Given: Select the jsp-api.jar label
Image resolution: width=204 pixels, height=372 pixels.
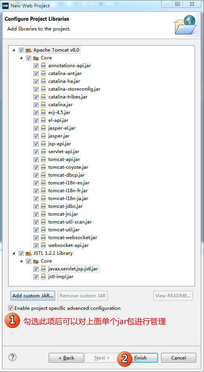Looking at the screenshot, I should click(59, 144).
